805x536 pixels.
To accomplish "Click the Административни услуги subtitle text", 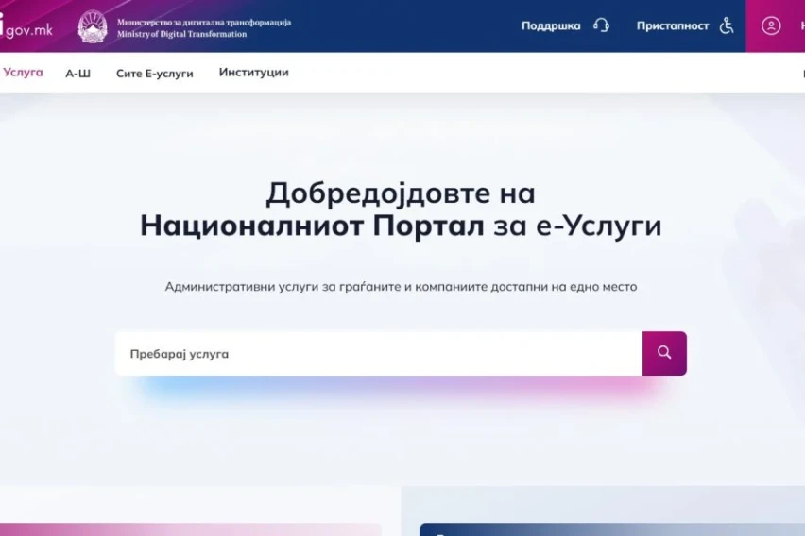I will point(401,286).
